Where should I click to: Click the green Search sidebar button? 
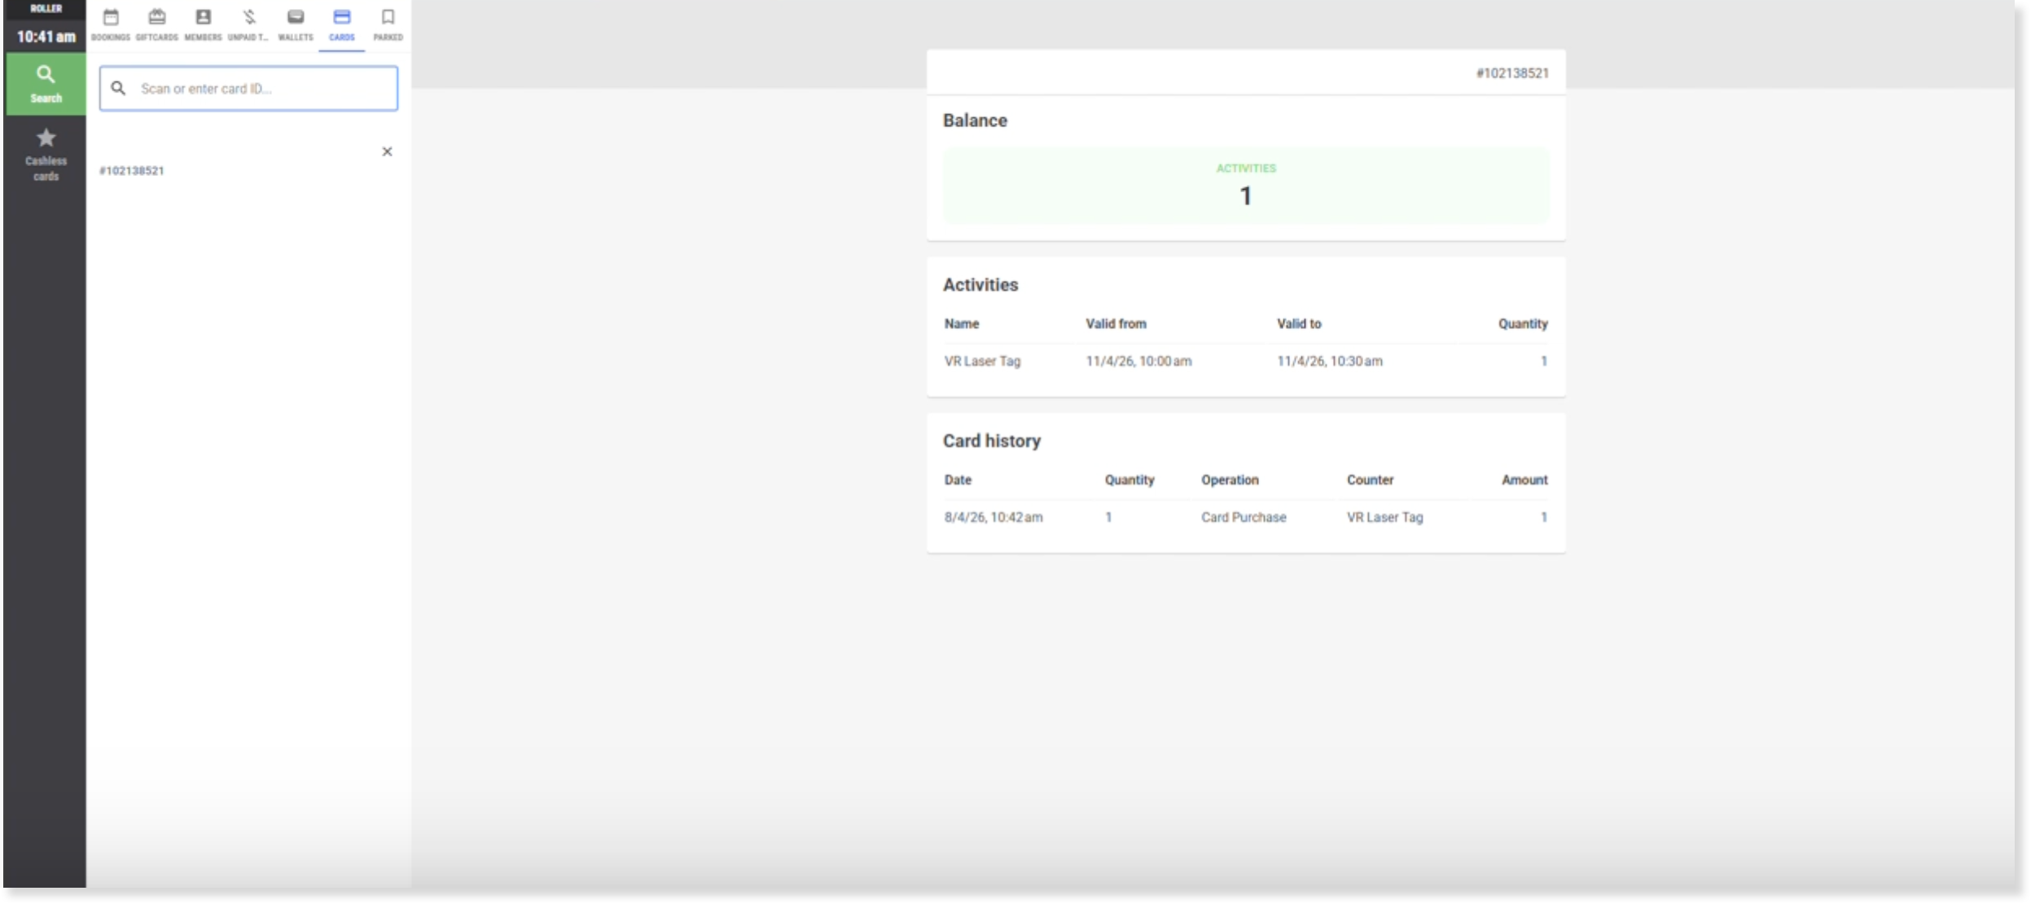pyautogui.click(x=46, y=84)
